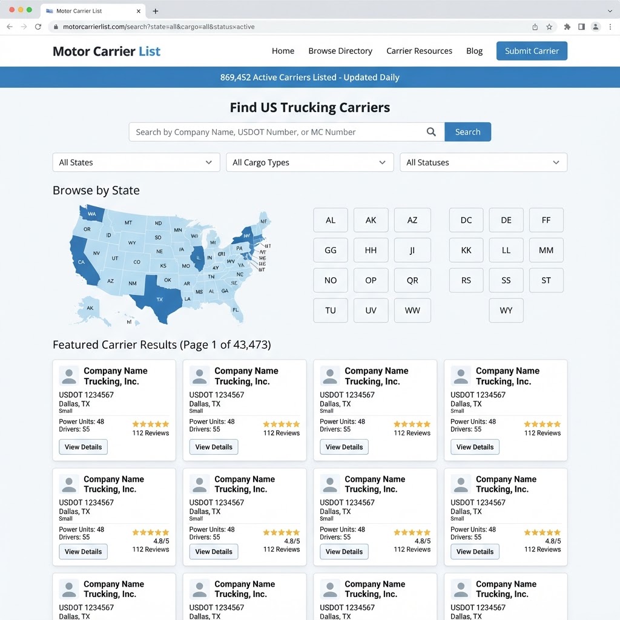The height and width of the screenshot is (620, 620).
Task: Toggle the browser side panel icon
Action: (x=581, y=27)
